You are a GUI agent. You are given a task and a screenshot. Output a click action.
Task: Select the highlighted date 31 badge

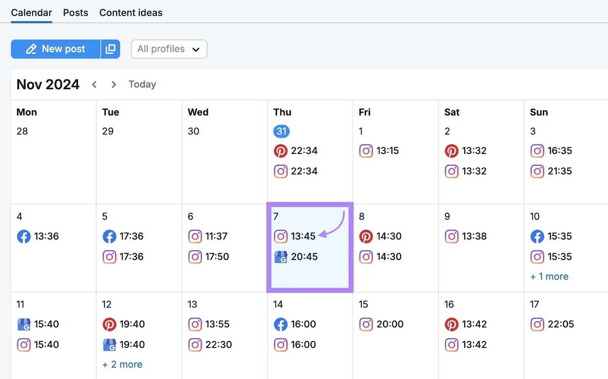(x=281, y=131)
